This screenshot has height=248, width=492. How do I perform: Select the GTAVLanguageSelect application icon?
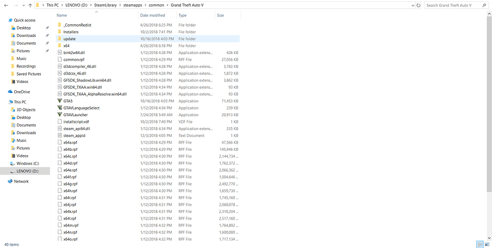(59, 108)
